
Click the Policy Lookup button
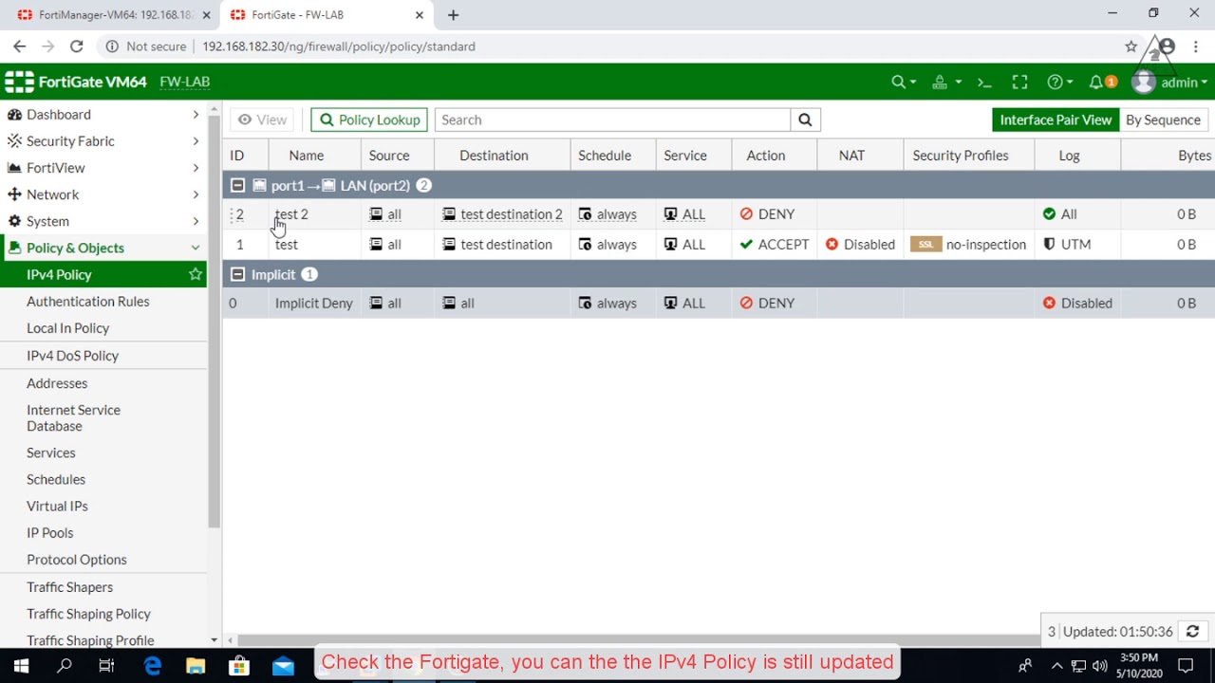[369, 120]
